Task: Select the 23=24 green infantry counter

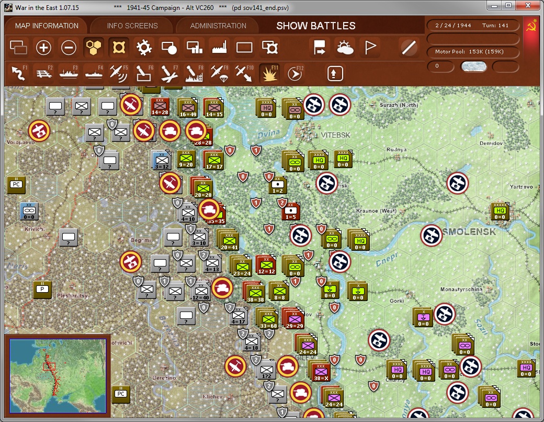Action: [x=242, y=266]
